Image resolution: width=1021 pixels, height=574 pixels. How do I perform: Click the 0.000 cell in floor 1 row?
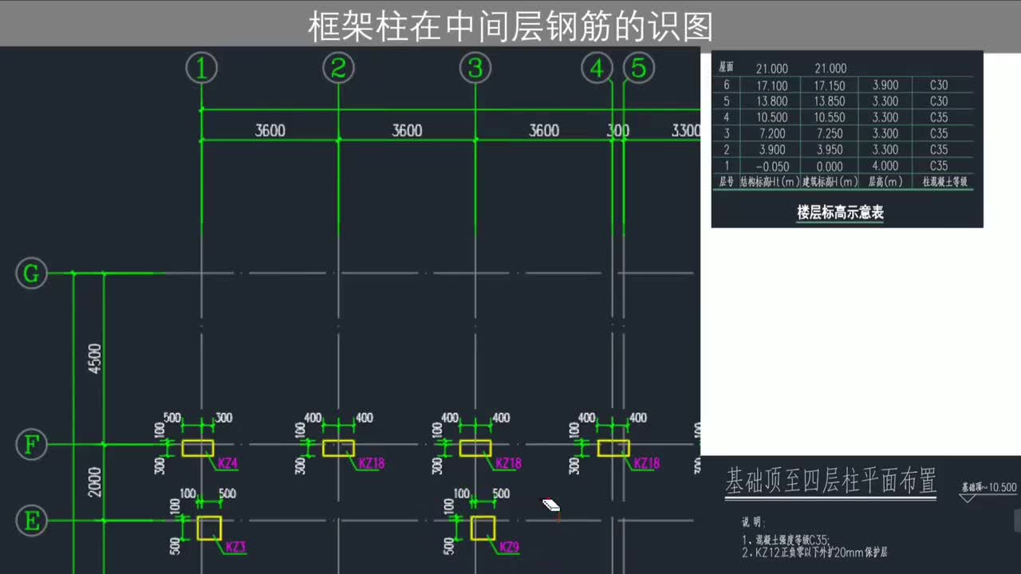[x=830, y=166]
